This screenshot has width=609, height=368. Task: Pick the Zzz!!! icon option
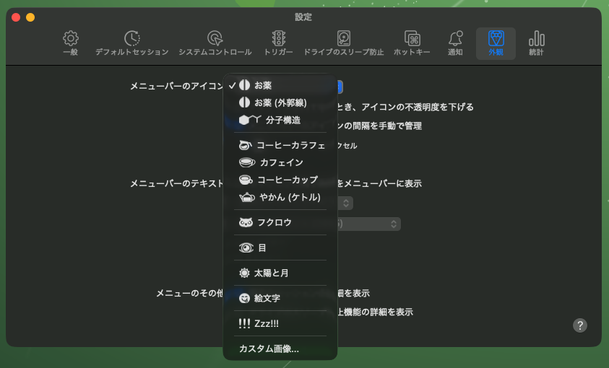point(280,323)
